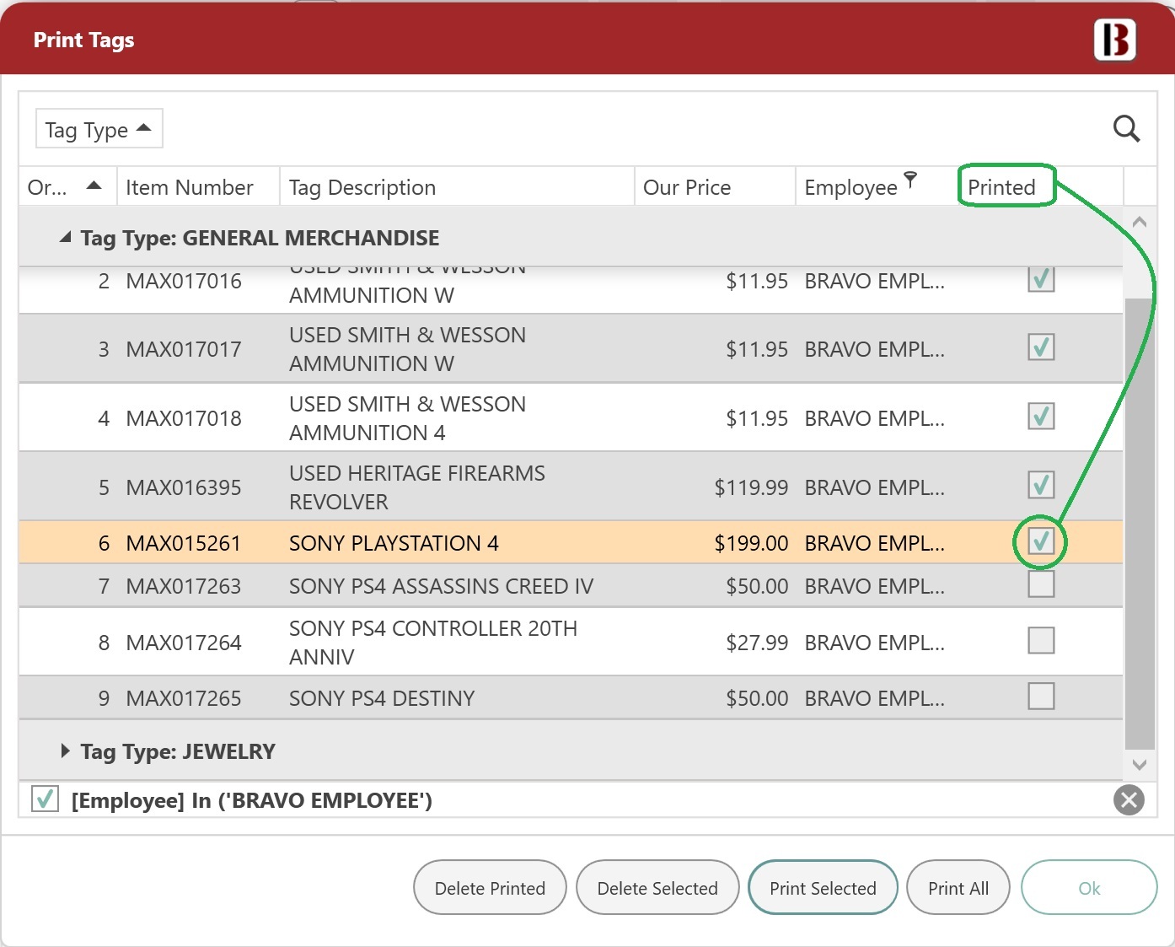Select item MAX015261 row
The image size is (1175, 947).
pyautogui.click(x=571, y=543)
